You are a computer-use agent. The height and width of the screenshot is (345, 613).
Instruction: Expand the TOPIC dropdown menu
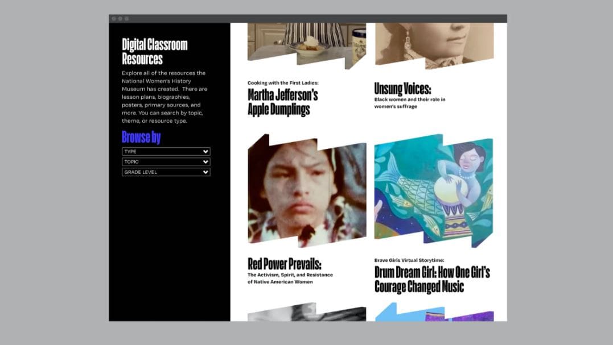tap(166, 162)
